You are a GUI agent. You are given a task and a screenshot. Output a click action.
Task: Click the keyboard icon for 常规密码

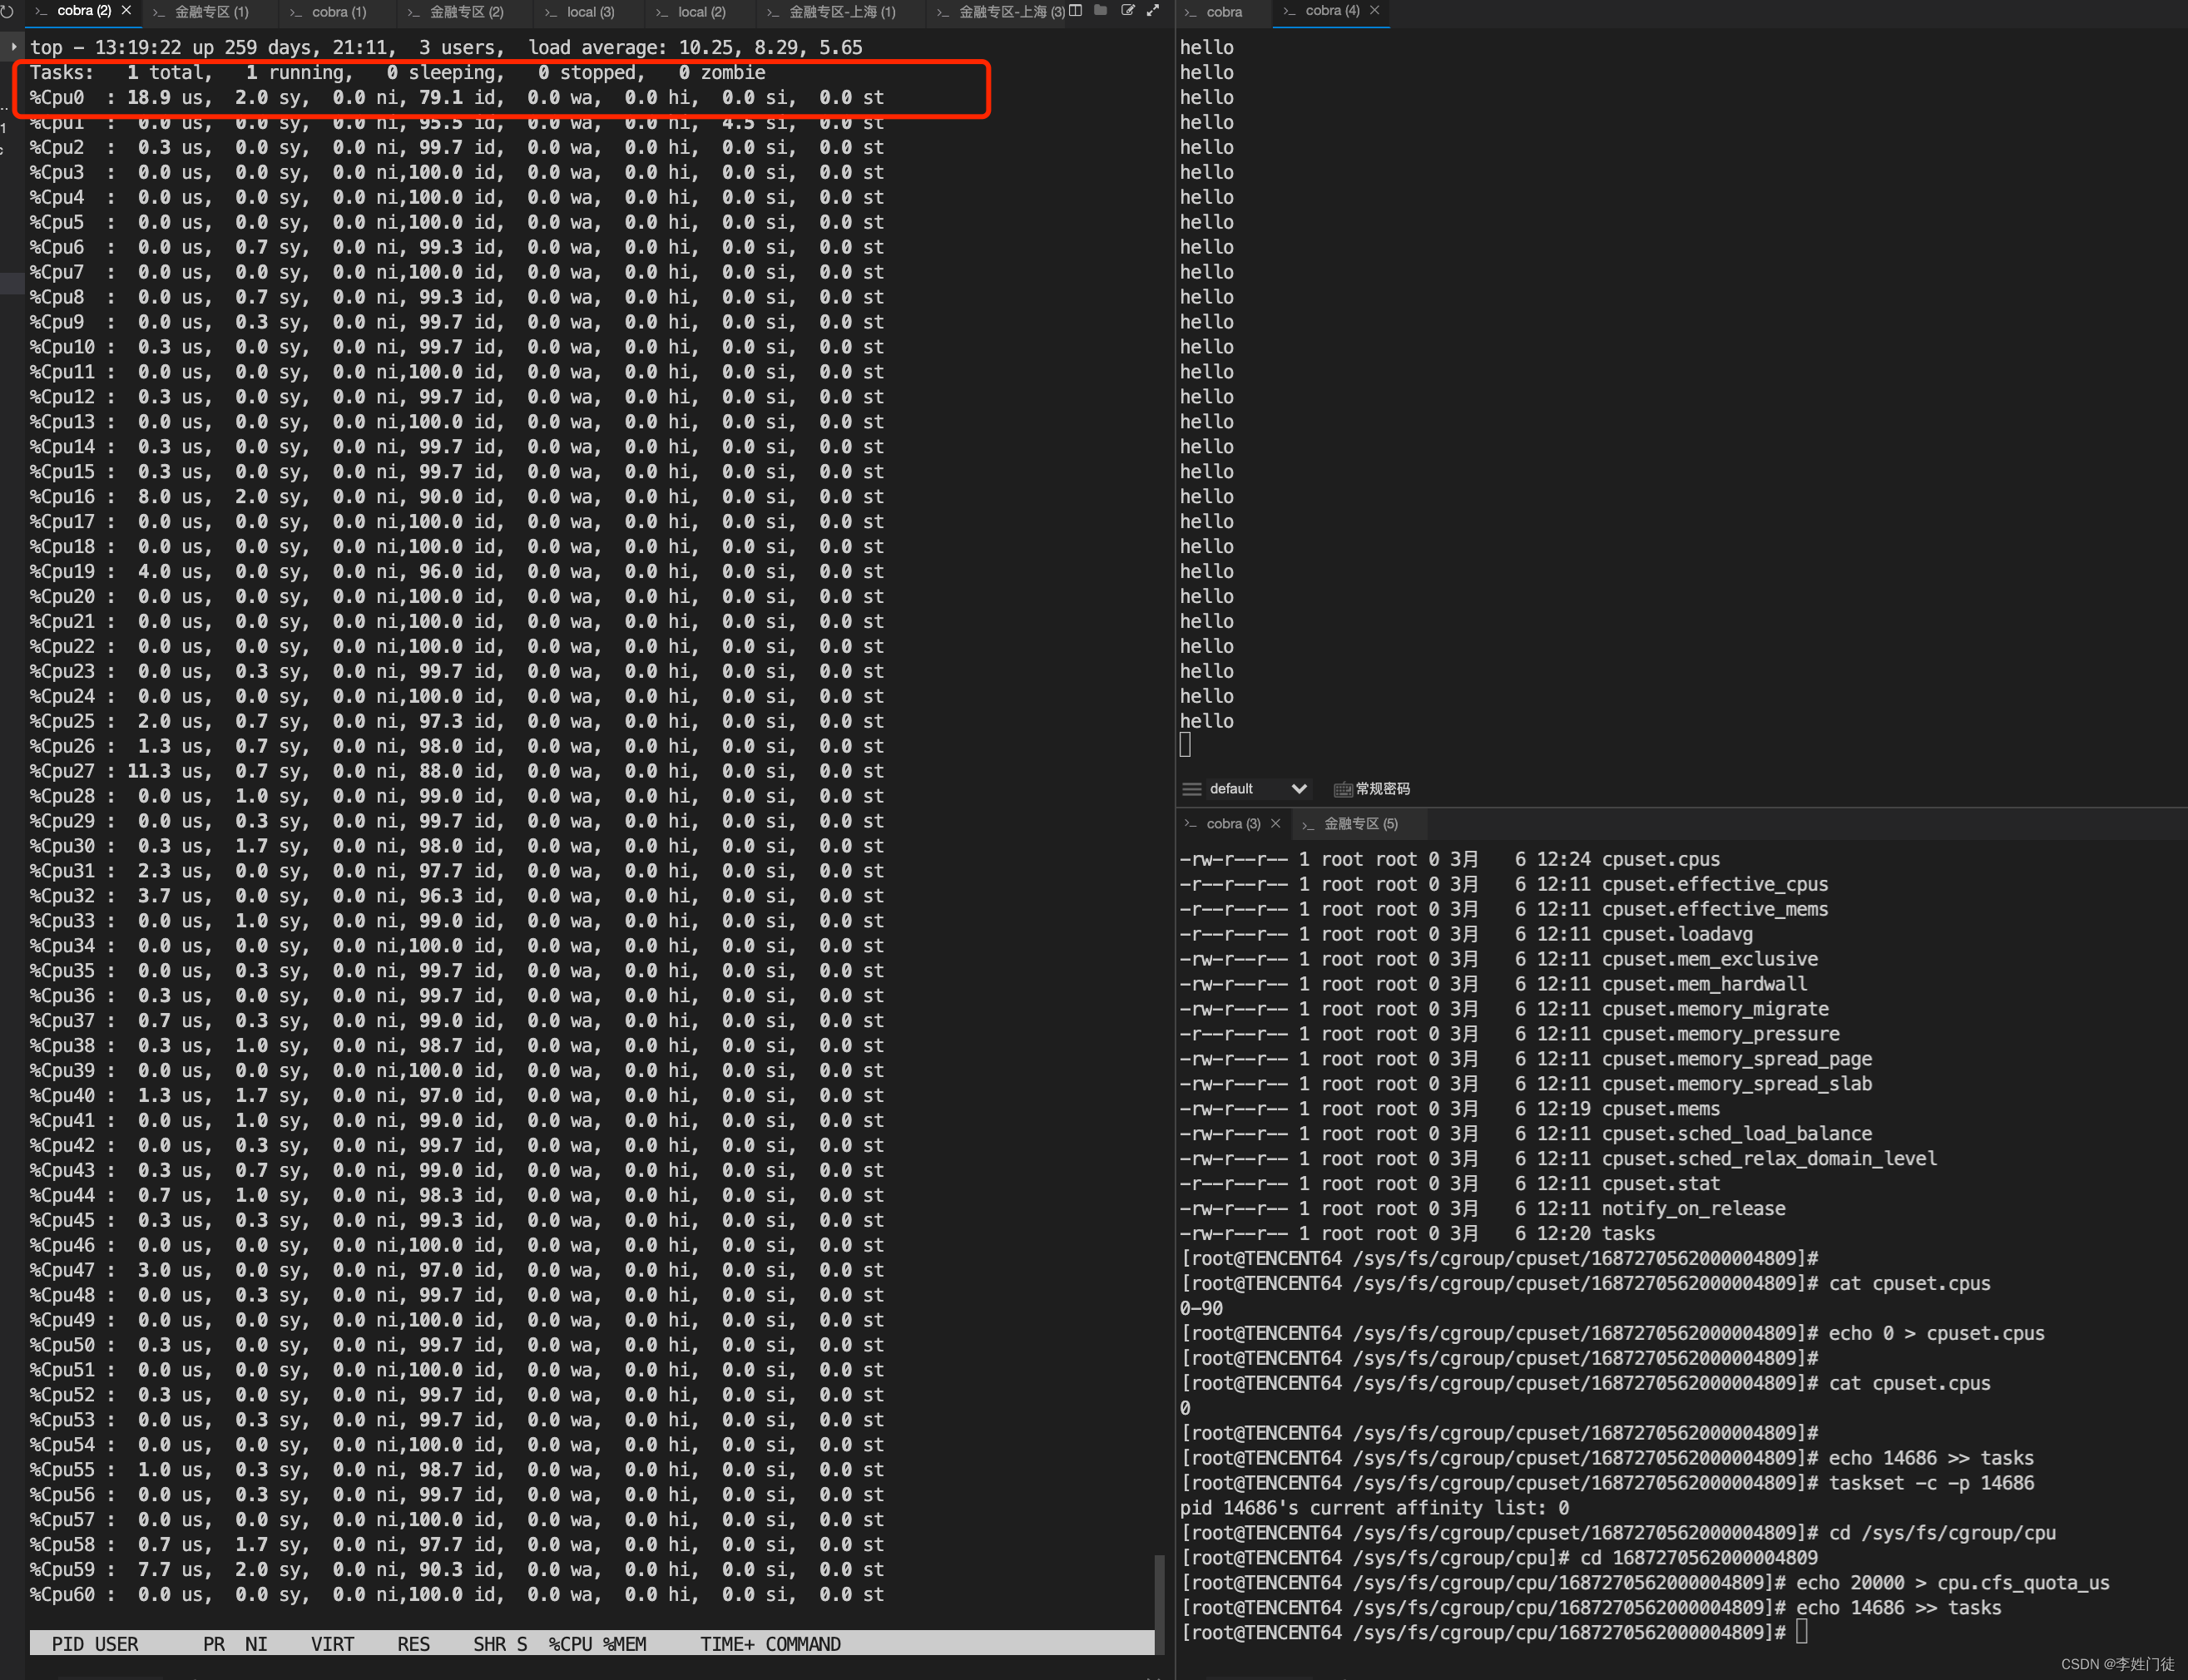click(x=1343, y=790)
